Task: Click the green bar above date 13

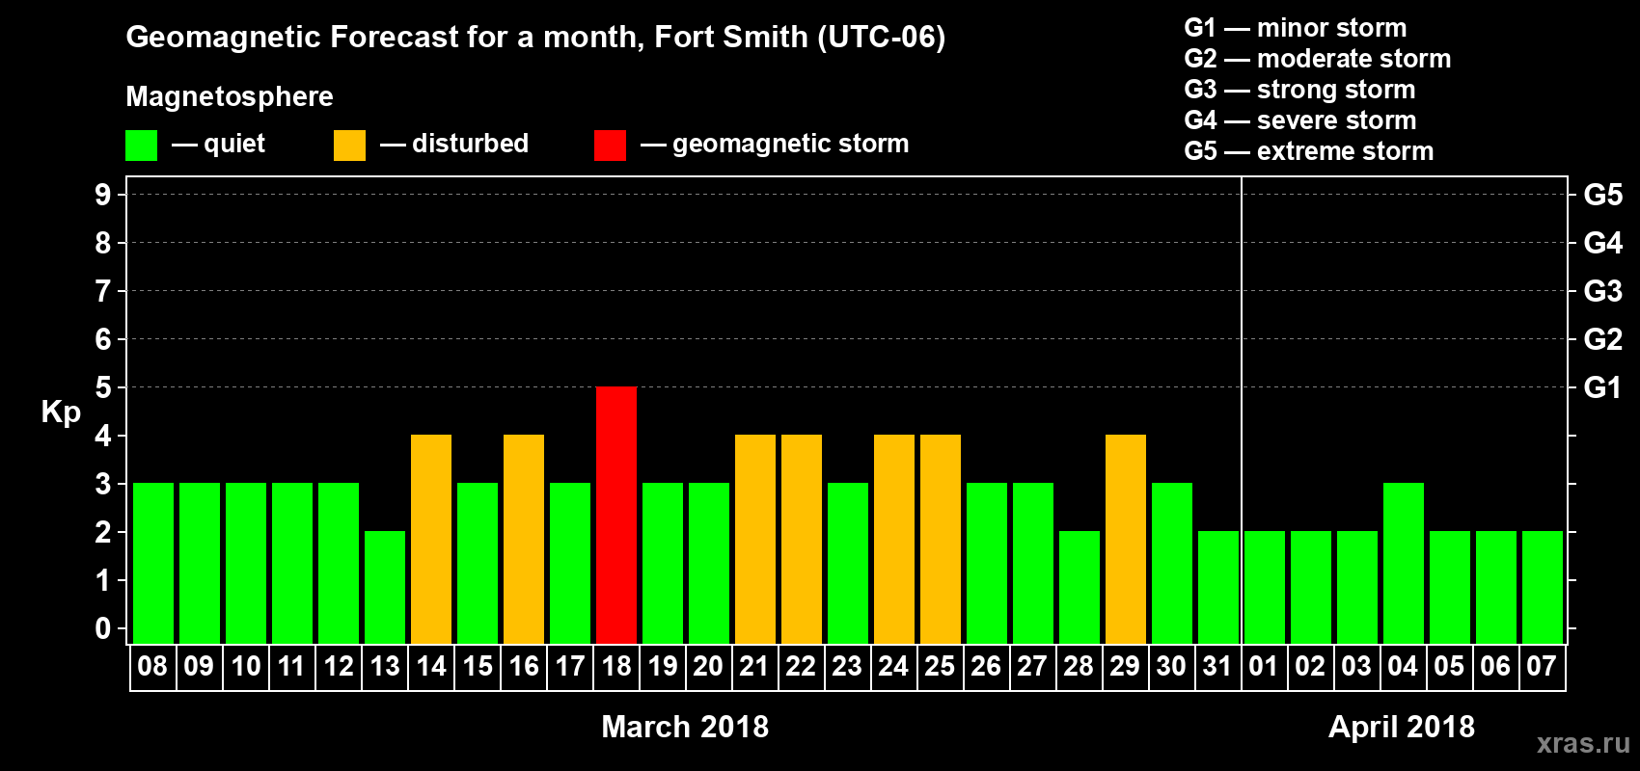Action: pyautogui.click(x=385, y=587)
